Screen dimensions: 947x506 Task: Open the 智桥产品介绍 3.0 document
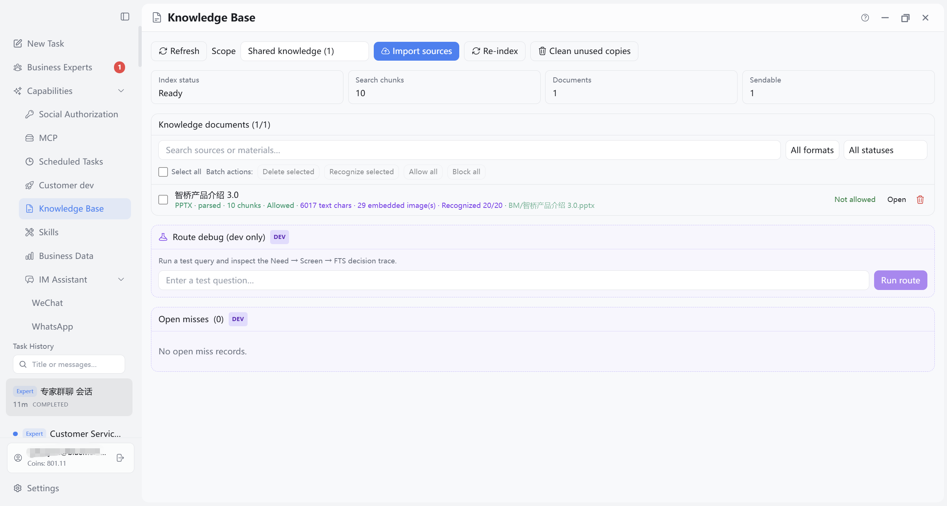[896, 199]
